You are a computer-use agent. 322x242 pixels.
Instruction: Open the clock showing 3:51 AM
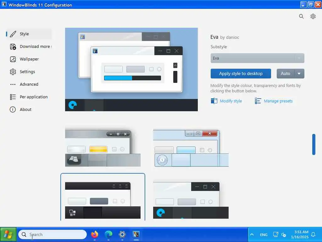pos(300,234)
